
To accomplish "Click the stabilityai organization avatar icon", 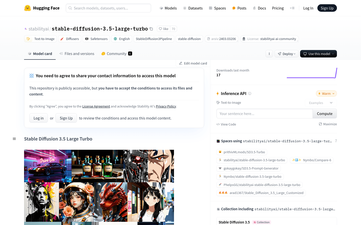I will pyautogui.click(x=26, y=29).
